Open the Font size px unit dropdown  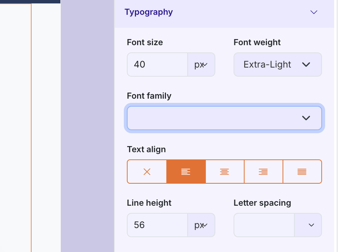pyautogui.click(x=201, y=65)
